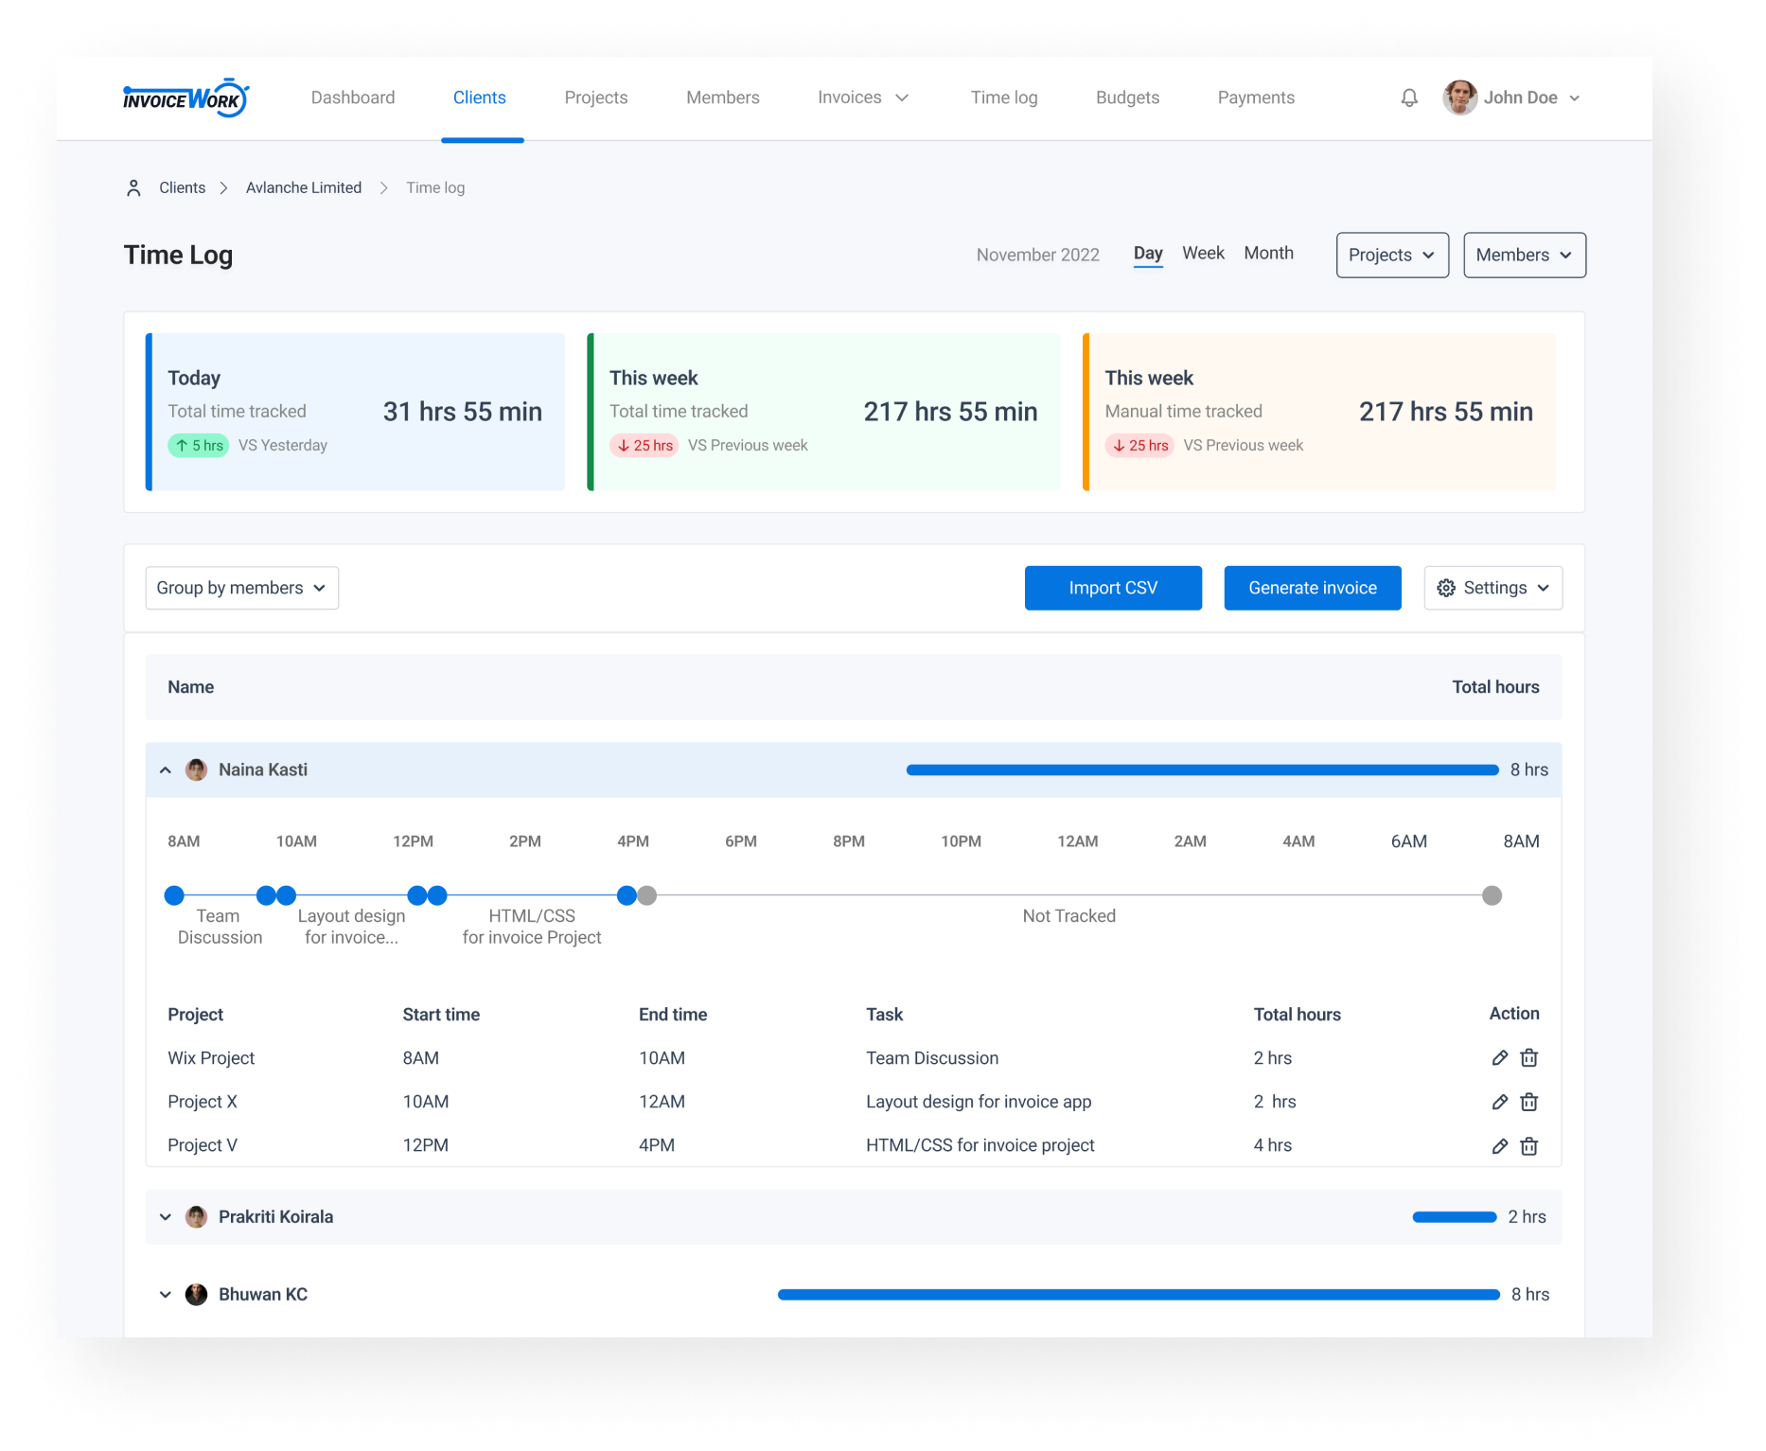Click the Project X cell

tap(203, 1102)
